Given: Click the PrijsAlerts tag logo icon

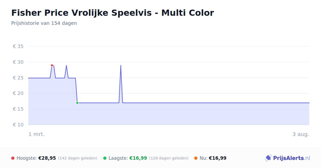Looking at the screenshot, I should (268, 158).
